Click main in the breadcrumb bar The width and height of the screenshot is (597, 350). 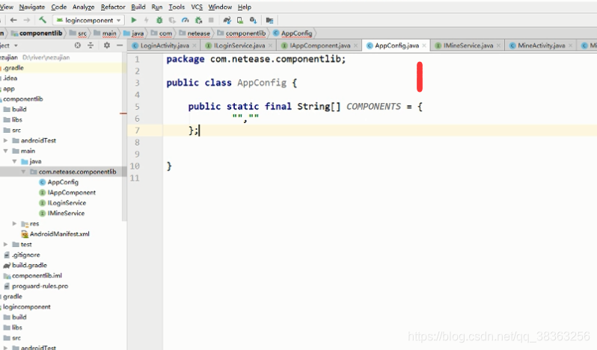click(x=105, y=34)
